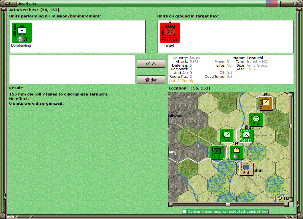
Task: Click the 5-4 marine corps counter on map
Action: (256, 120)
